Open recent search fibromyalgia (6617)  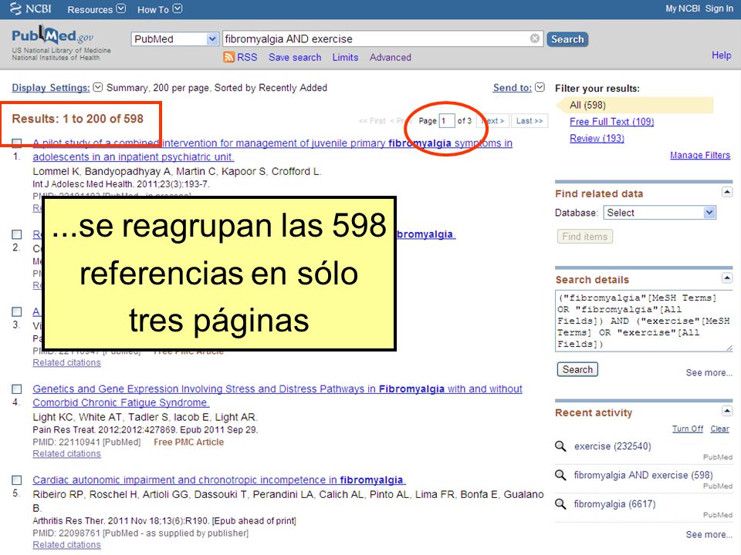614,504
